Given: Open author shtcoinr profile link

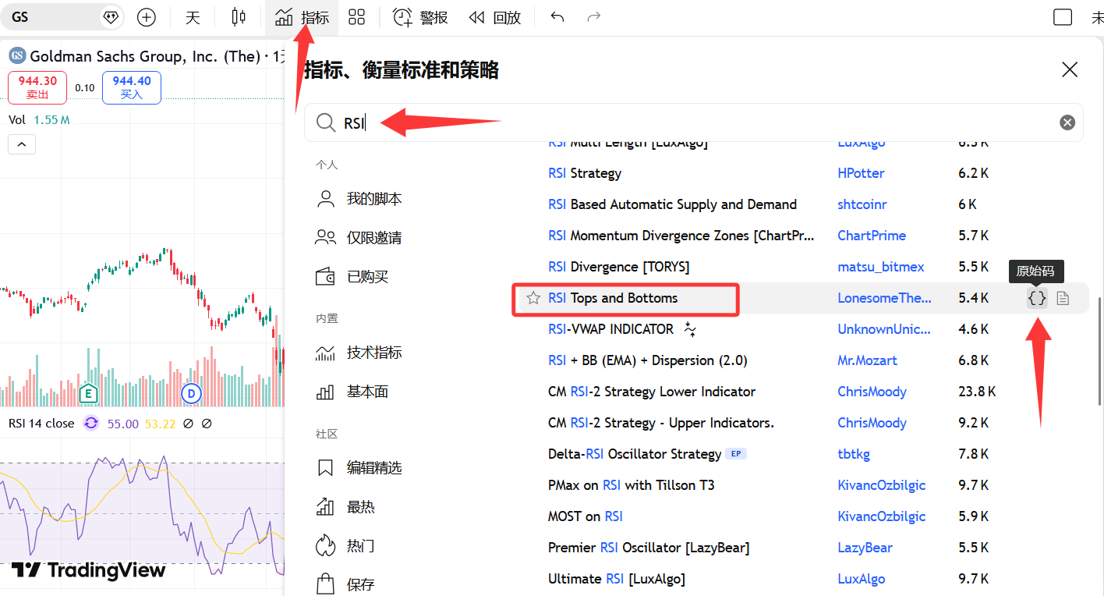Looking at the screenshot, I should point(862,204).
